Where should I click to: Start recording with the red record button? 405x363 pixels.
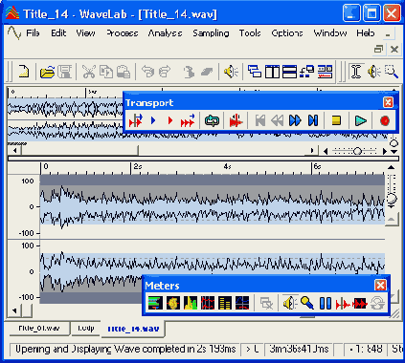tap(385, 121)
